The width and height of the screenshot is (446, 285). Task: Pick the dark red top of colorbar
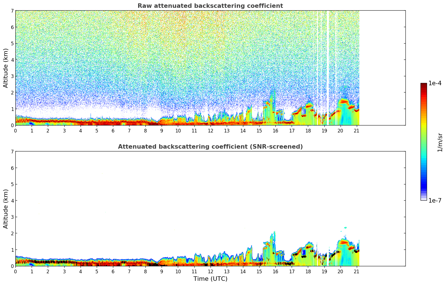pyautogui.click(x=423, y=86)
